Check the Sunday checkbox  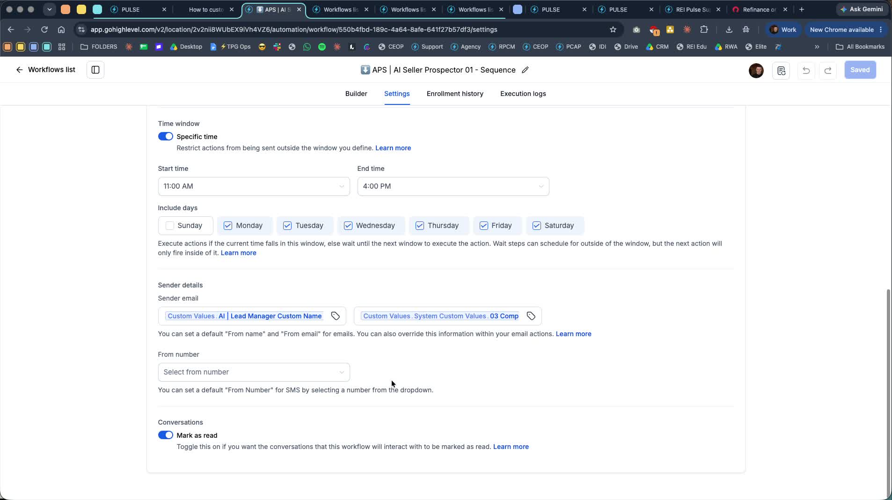pos(170,226)
